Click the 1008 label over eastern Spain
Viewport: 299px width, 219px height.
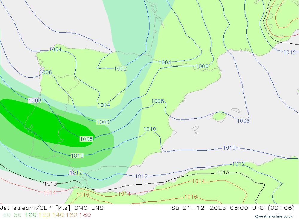[x=158, y=101]
